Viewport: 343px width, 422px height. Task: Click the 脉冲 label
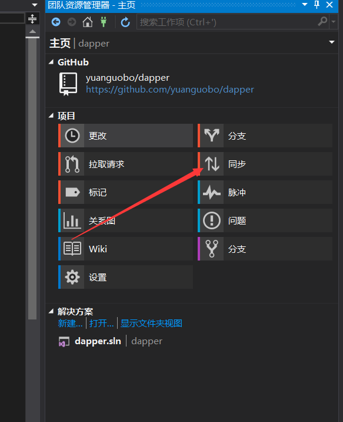(237, 192)
